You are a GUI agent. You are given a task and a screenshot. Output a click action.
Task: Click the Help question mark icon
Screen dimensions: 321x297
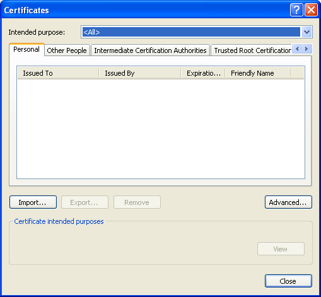tap(296, 9)
